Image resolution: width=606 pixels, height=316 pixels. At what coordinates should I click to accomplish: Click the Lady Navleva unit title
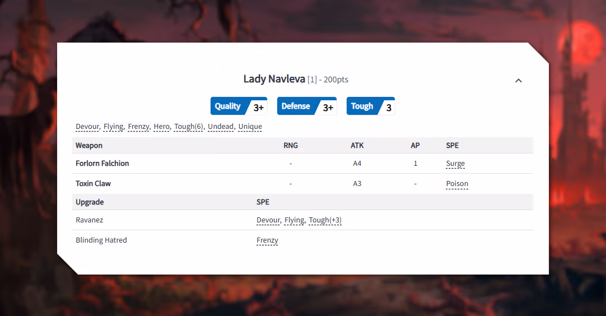click(274, 79)
